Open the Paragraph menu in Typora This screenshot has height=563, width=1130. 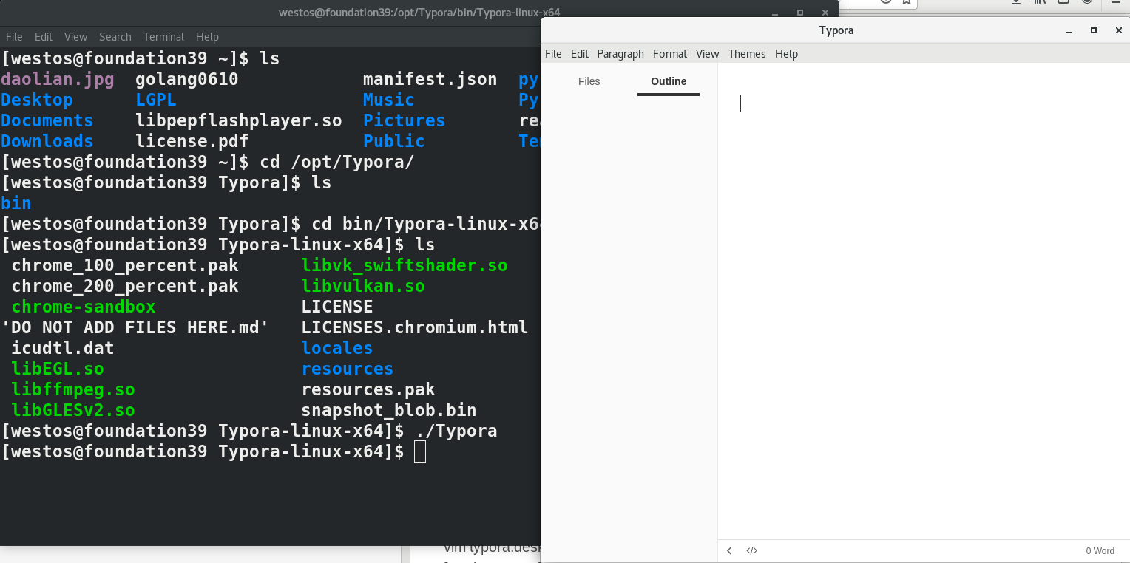coord(620,53)
